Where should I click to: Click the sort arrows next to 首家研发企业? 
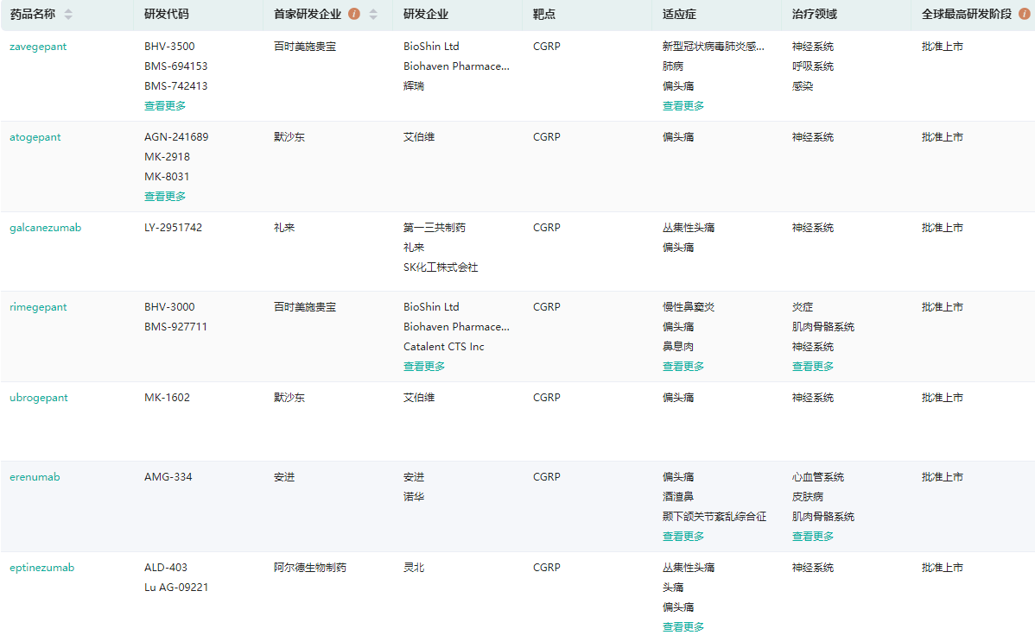pos(373,15)
